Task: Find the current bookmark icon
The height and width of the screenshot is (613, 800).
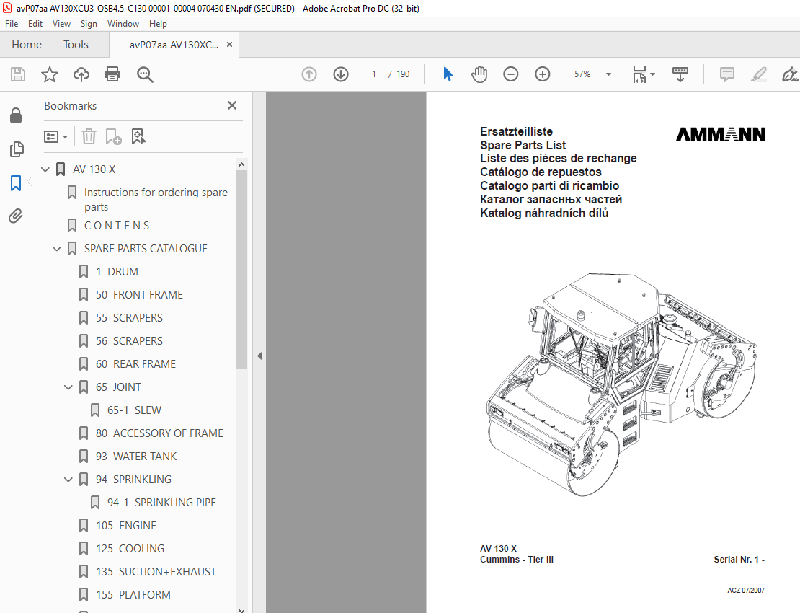Action: 139,137
